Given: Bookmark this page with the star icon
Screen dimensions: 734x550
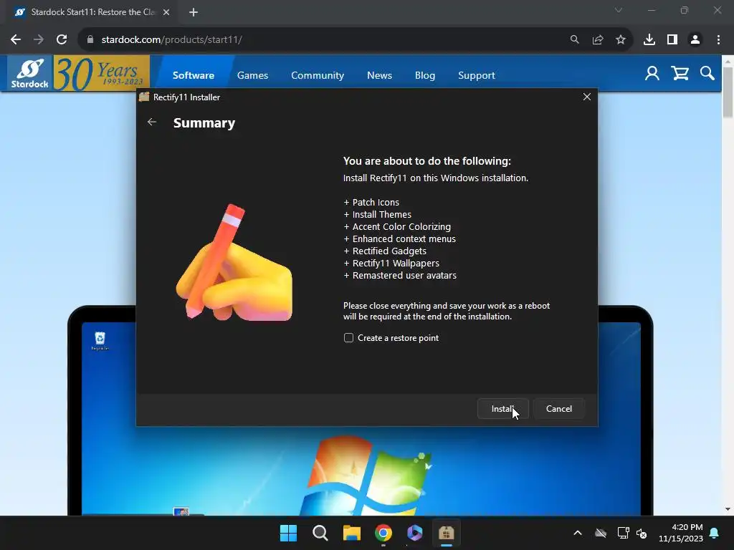Looking at the screenshot, I should (x=621, y=40).
